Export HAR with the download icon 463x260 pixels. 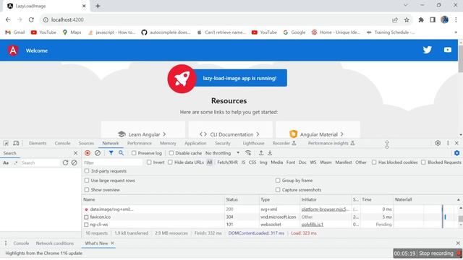pyautogui.click(x=270, y=153)
